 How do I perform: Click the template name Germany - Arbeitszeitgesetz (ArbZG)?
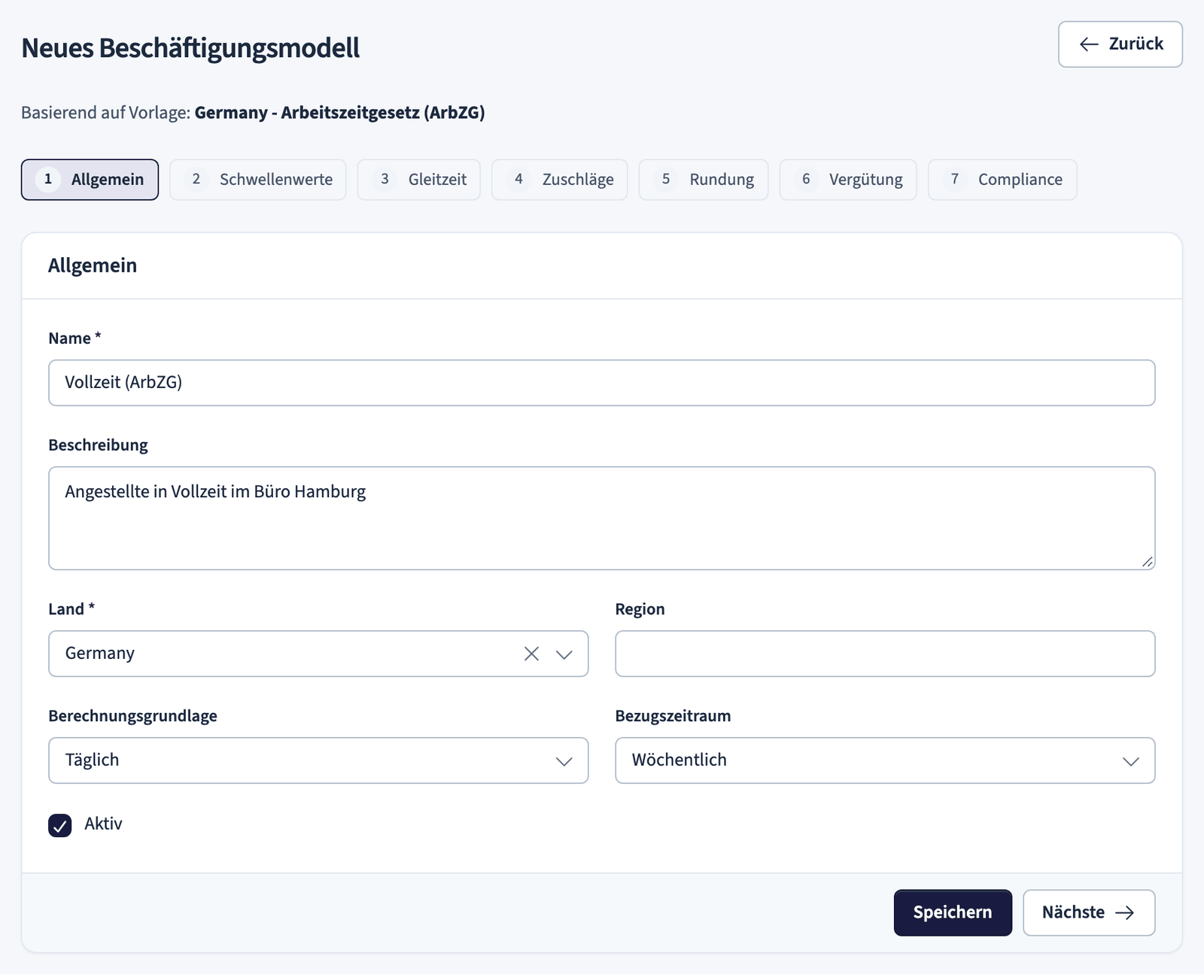coord(339,113)
